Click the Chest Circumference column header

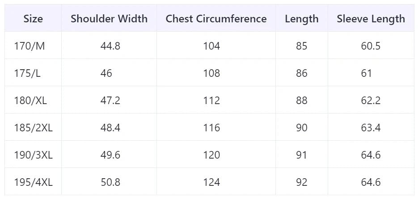(216, 19)
